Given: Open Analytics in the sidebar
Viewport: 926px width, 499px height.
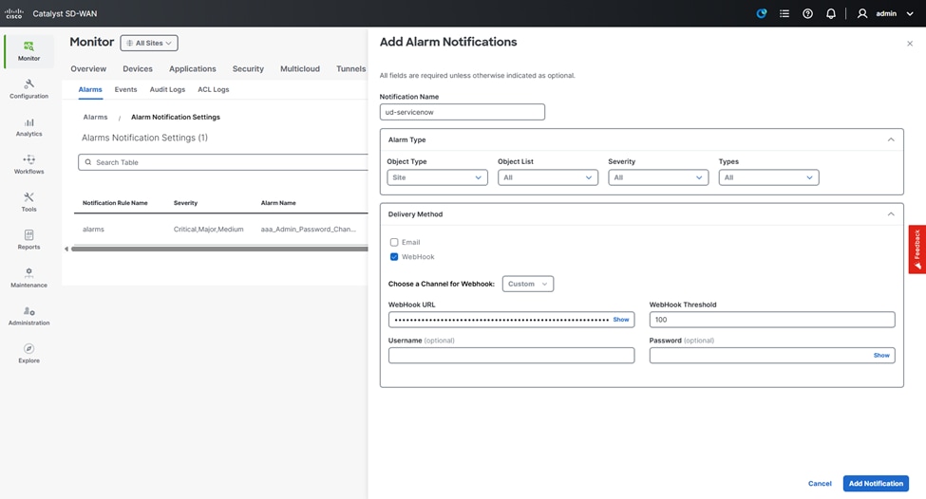Looking at the screenshot, I should tap(28, 127).
